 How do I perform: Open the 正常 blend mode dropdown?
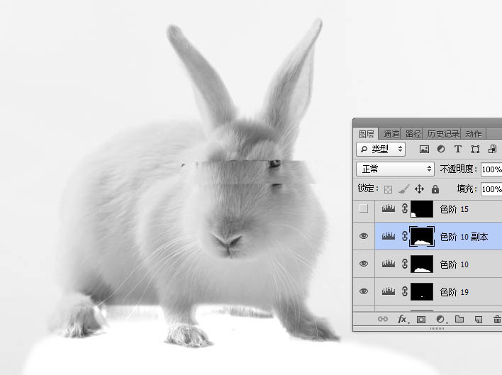pos(395,169)
